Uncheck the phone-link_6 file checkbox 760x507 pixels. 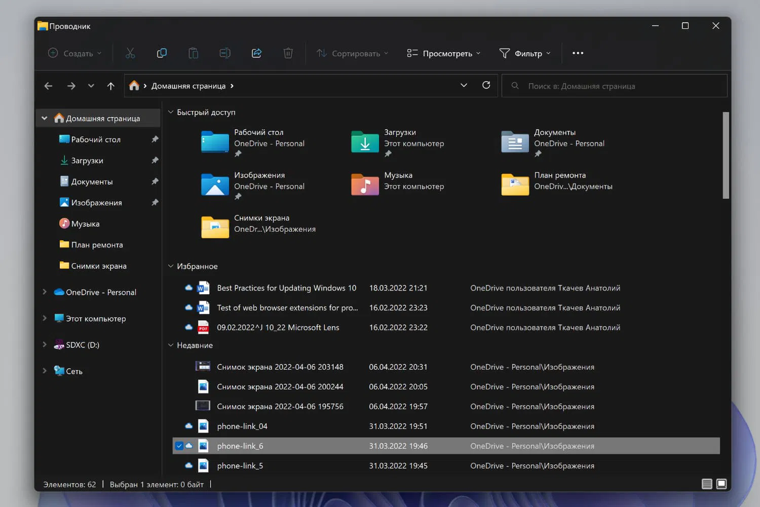pyautogui.click(x=179, y=446)
